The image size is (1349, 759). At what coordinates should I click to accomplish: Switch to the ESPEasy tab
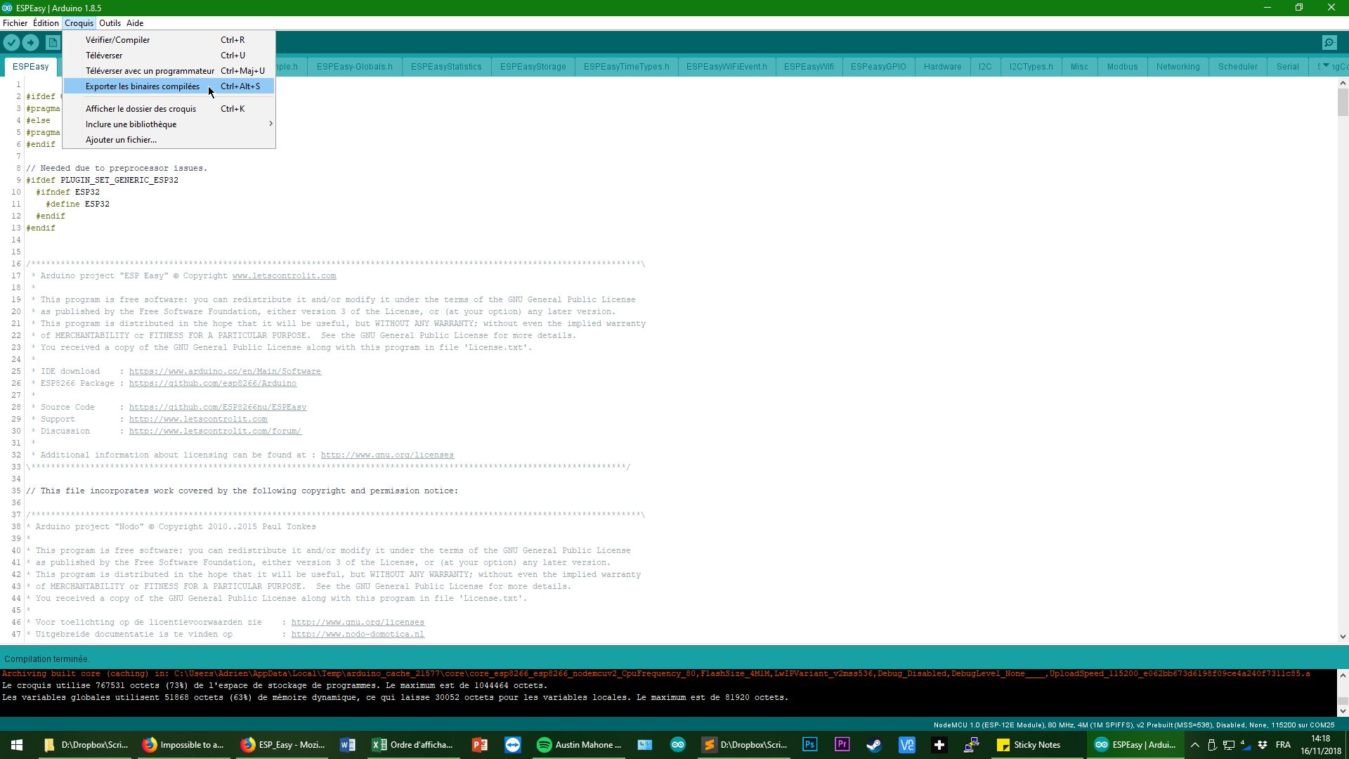30,67
